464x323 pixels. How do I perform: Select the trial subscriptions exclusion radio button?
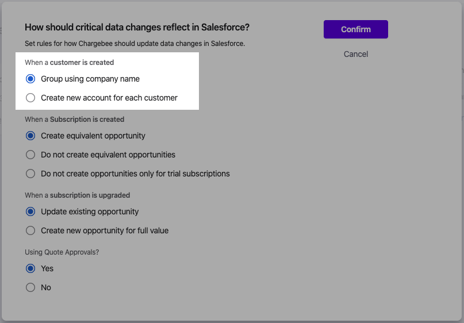(30, 174)
